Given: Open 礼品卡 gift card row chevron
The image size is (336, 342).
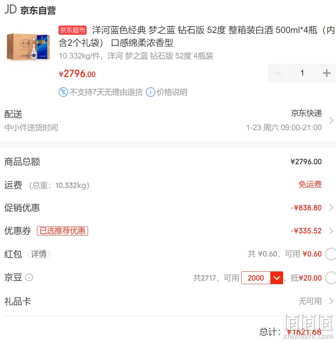Looking at the screenshot, I should (331, 301).
